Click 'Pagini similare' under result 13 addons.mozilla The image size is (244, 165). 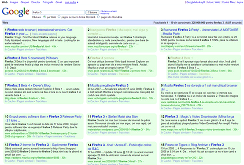[25, 161]
